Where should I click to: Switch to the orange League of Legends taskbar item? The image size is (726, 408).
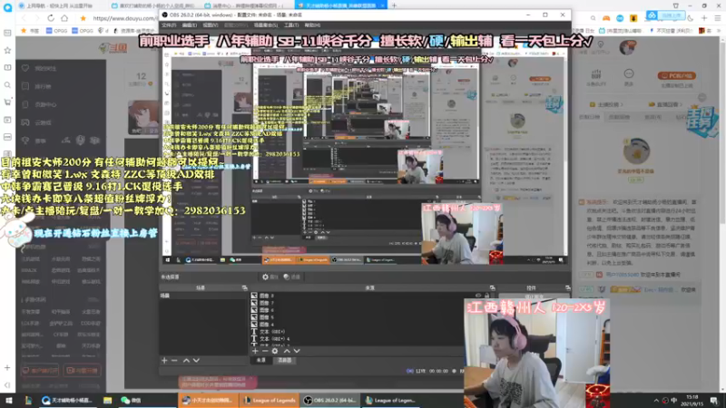click(270, 400)
